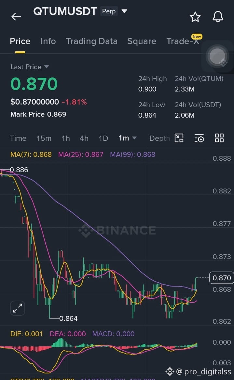Viewport: 234px width, 380px height.
Task: Tap the 24h Low value 0.864
Action: click(147, 115)
